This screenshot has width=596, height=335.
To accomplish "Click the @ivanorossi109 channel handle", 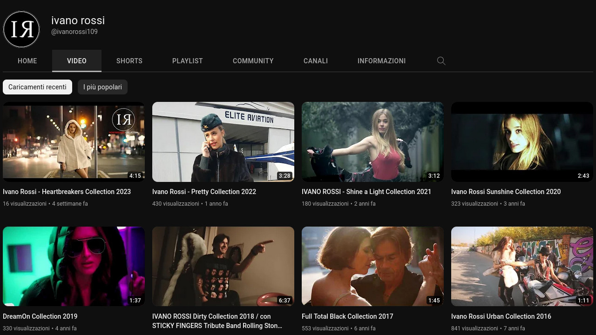I will point(74,32).
